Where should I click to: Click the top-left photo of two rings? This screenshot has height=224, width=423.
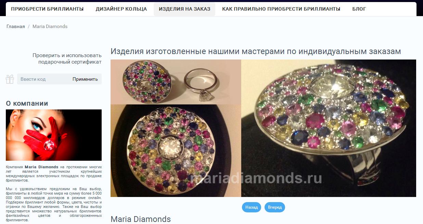176,82
